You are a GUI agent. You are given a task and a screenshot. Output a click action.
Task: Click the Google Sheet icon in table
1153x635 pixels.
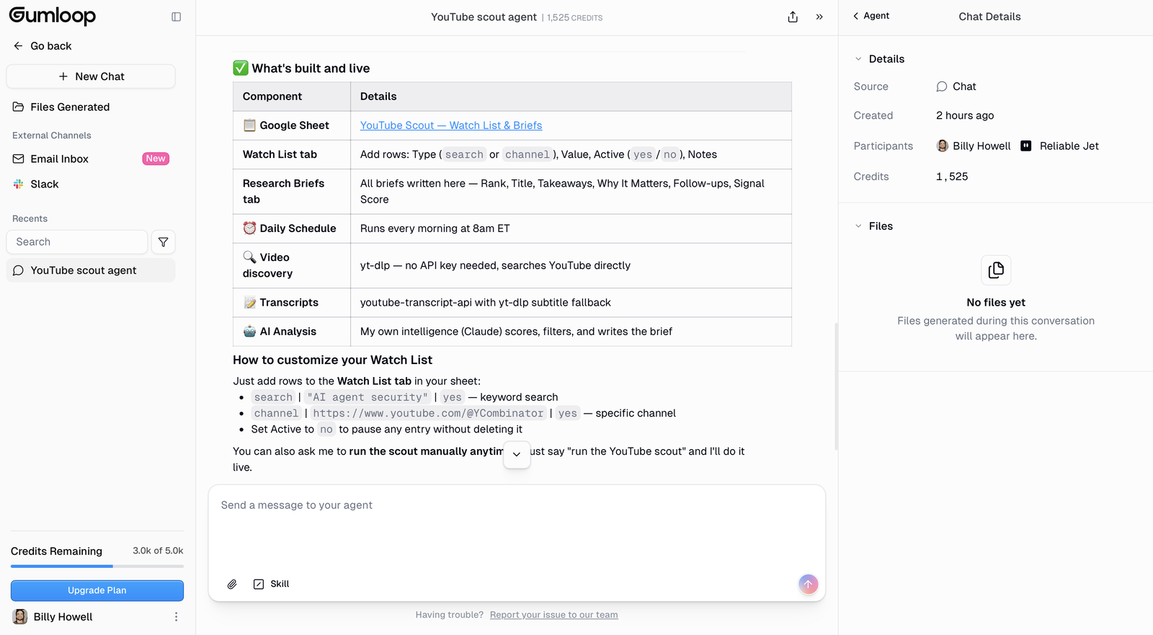[x=249, y=125]
